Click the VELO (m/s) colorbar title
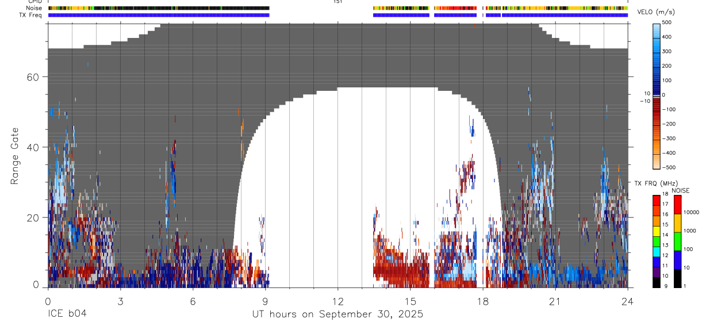Viewport: 706px width, 326px height. tap(655, 12)
